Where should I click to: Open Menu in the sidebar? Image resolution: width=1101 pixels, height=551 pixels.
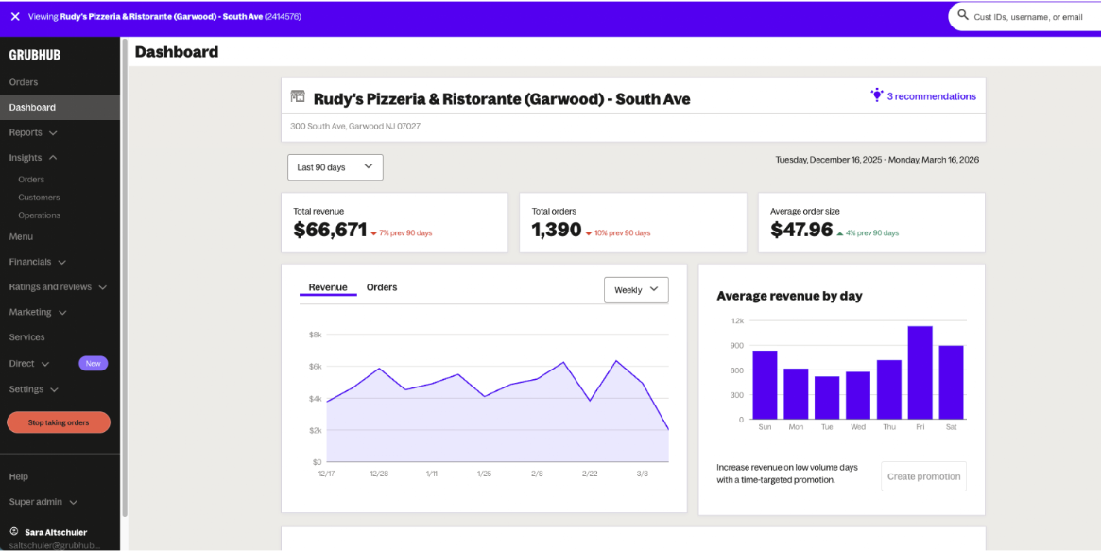[x=21, y=236]
